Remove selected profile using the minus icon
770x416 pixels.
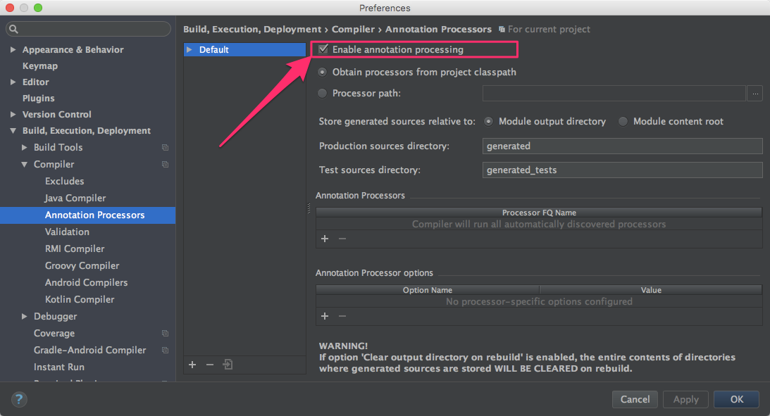[x=210, y=365]
